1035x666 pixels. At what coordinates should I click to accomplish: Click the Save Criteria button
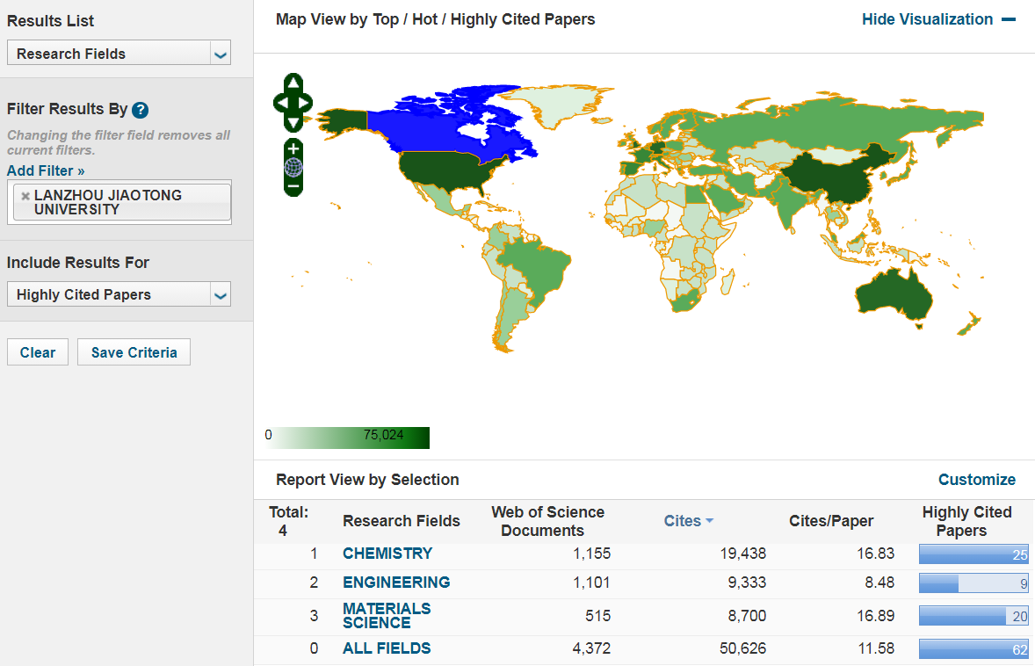tap(134, 352)
